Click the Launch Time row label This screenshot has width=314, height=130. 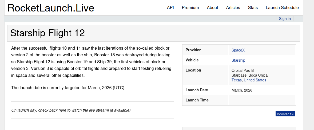click(x=197, y=100)
